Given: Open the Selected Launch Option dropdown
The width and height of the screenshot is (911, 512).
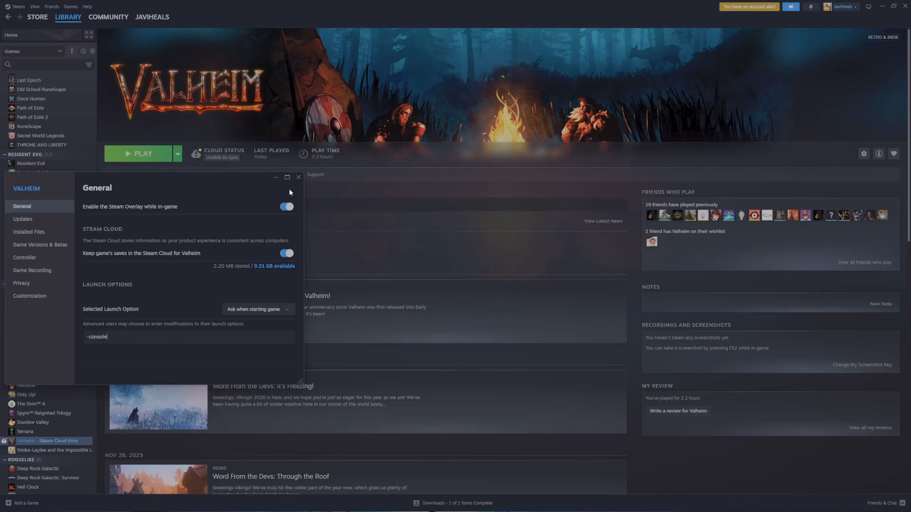Looking at the screenshot, I should point(258,309).
